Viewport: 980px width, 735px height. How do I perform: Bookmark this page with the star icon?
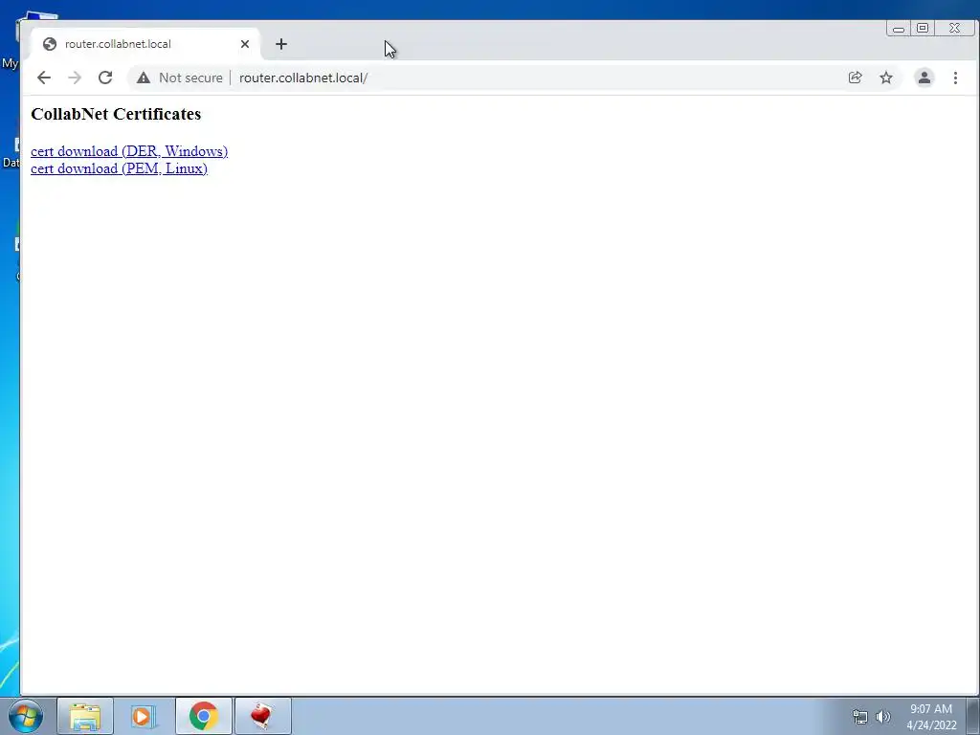coord(886,78)
